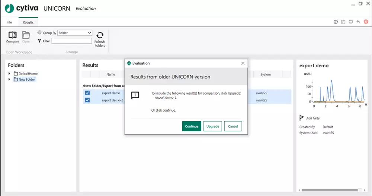This screenshot has height=196, width=372.
Task: Click the Open folder icon in the ribbon
Action: 26,35
